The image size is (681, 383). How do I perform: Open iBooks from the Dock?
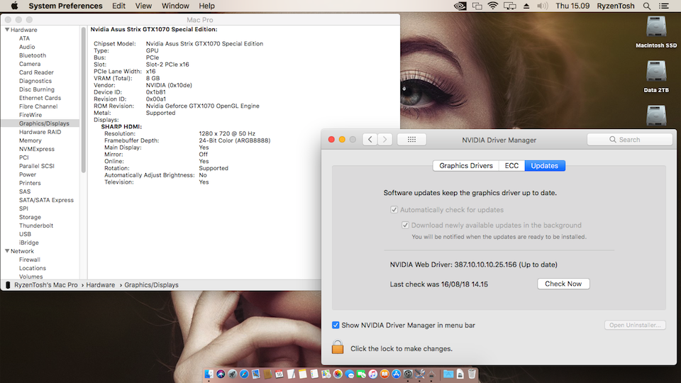[x=384, y=374]
